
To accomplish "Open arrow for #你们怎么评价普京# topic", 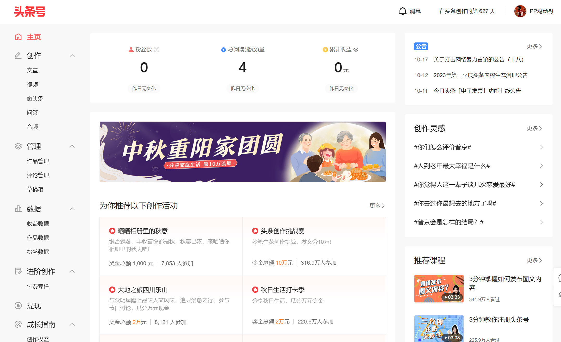I will point(541,147).
